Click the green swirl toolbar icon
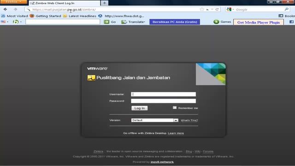The width and height of the screenshot is (295, 166). [x=16, y=22]
